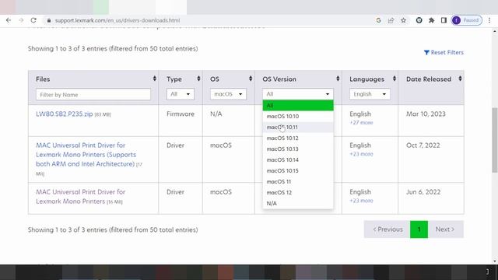The width and height of the screenshot is (498, 280).
Task: Sort by the Date Released column arrows
Action: [x=460, y=79]
